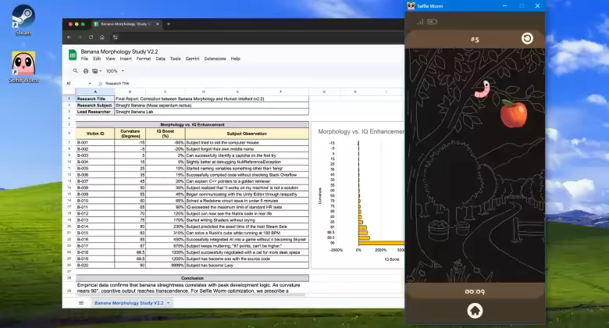Click the print icon in Sheets toolbar
Screen dimensions: 609x328
coord(86,71)
